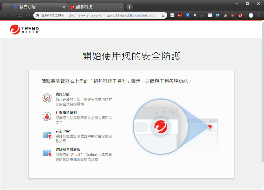
Task: Click the small Trend Micro icon in the mini browser illustration
Action: click(x=210, y=126)
